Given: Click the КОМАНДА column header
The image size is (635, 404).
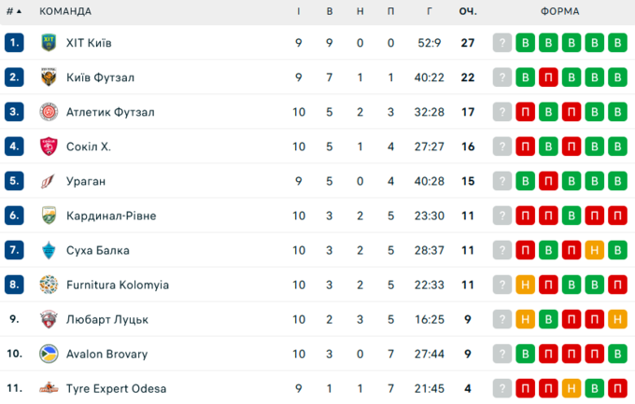Looking at the screenshot, I should point(65,11).
